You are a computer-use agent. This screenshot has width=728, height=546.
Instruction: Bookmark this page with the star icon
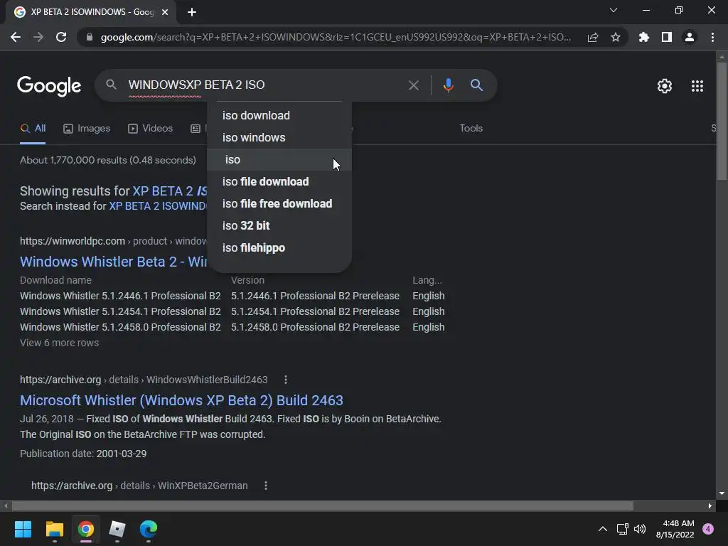point(616,37)
